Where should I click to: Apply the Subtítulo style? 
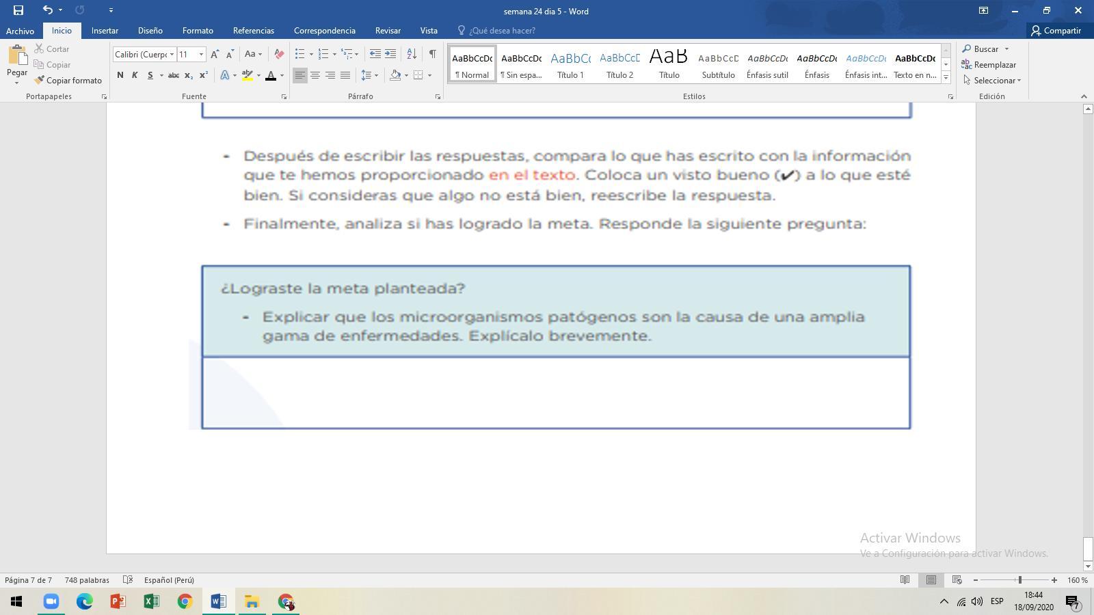pyautogui.click(x=718, y=64)
